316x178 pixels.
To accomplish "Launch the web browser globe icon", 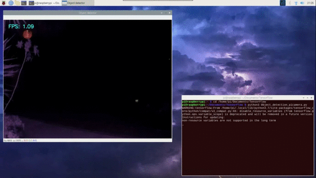I will [x=11, y=3].
